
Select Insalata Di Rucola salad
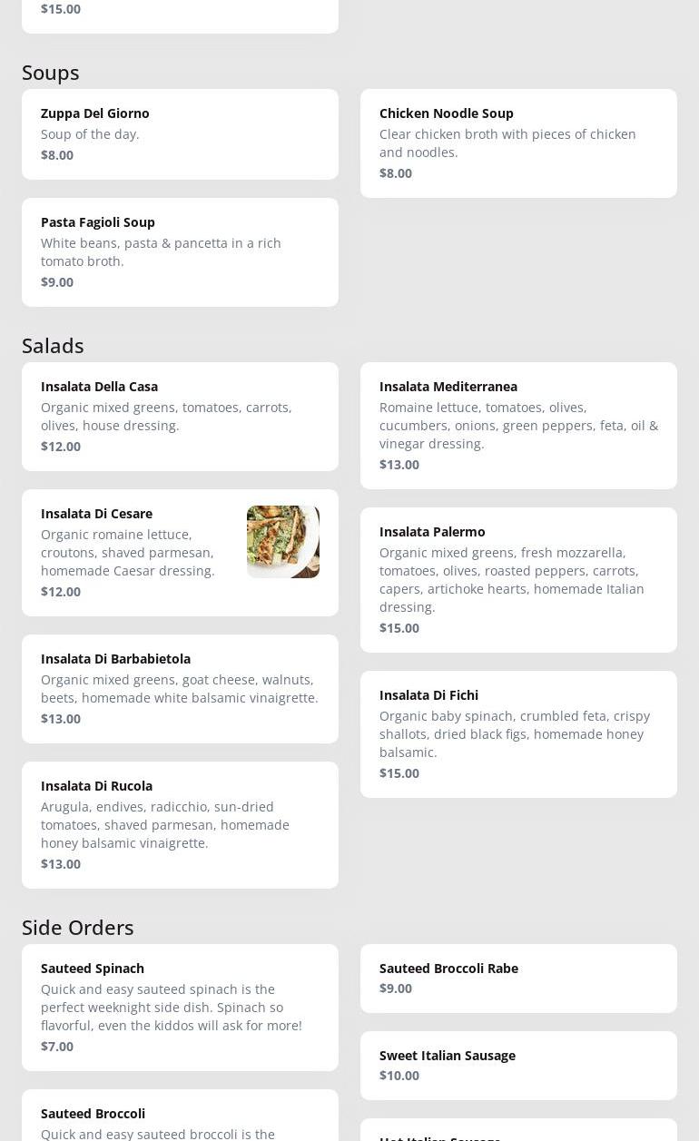(x=180, y=825)
